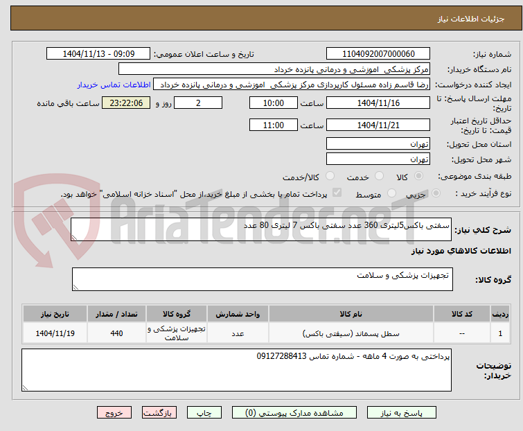Click the request creator name field

(x=292, y=85)
